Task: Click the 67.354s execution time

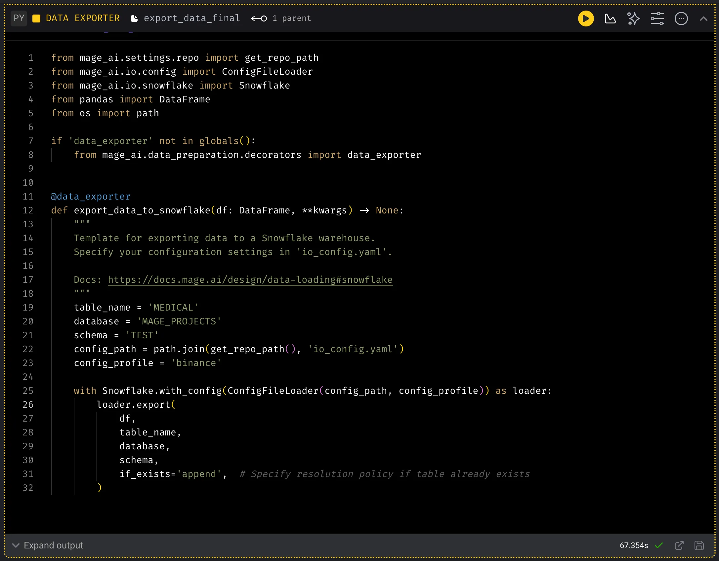Action: (634, 545)
